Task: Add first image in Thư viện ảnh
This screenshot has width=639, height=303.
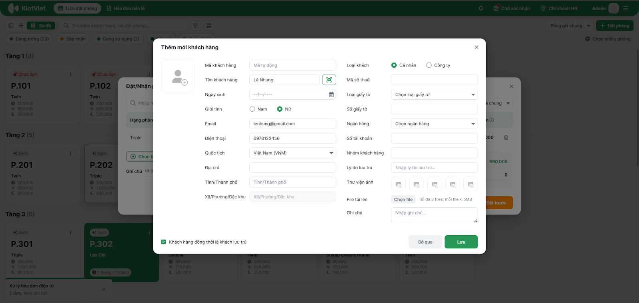Action: [x=398, y=184]
